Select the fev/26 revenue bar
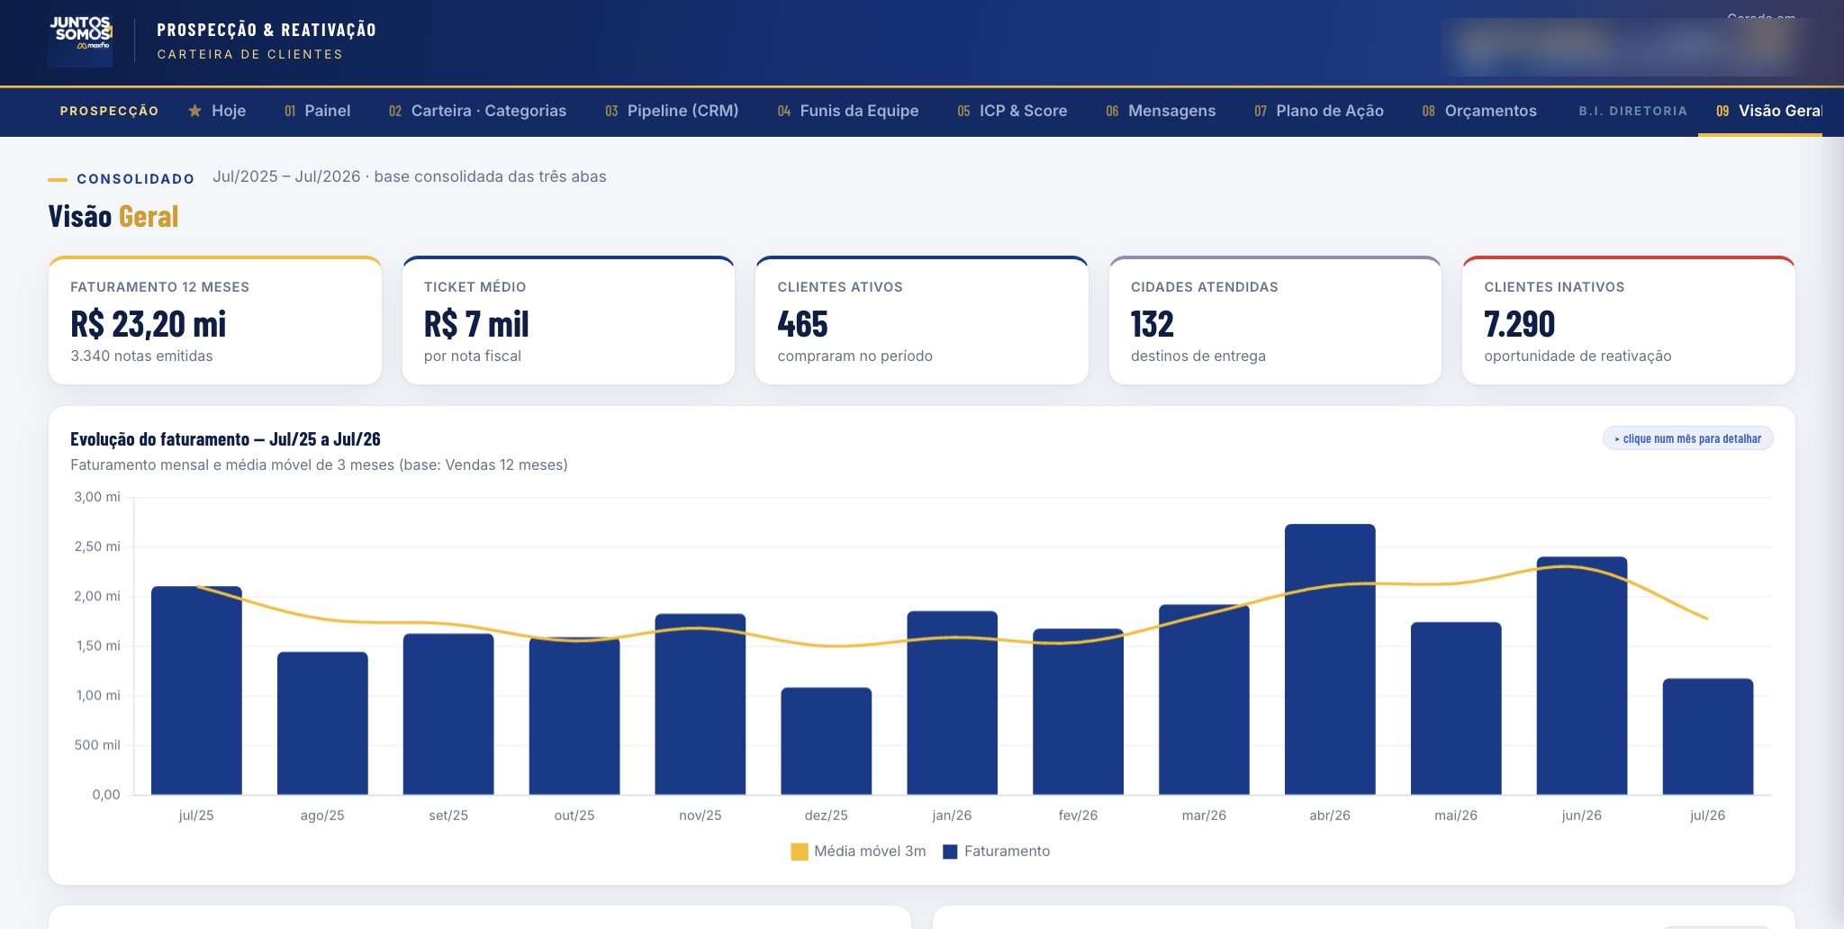The width and height of the screenshot is (1844, 929). 1078,711
